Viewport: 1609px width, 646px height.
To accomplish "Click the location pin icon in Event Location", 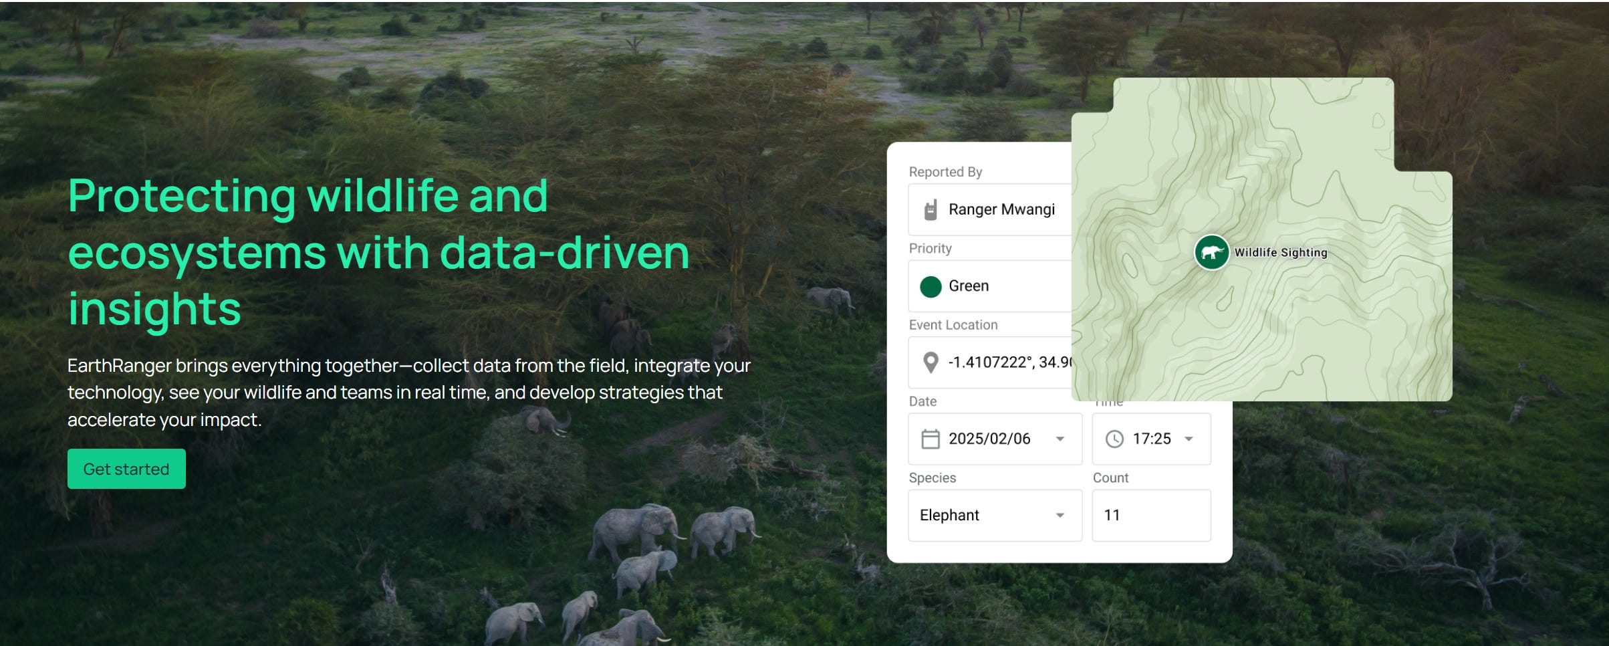I will pos(930,362).
